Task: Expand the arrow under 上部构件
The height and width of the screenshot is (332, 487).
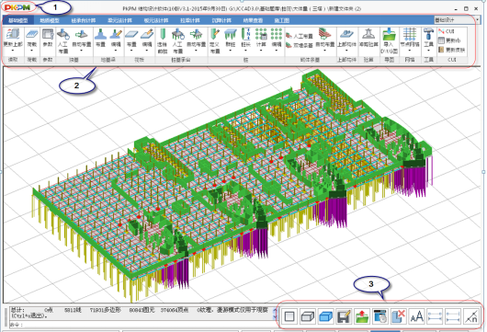Action: (346, 51)
